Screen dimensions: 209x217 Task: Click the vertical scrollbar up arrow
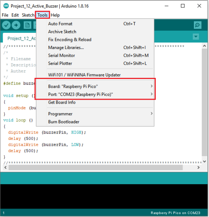(205, 46)
